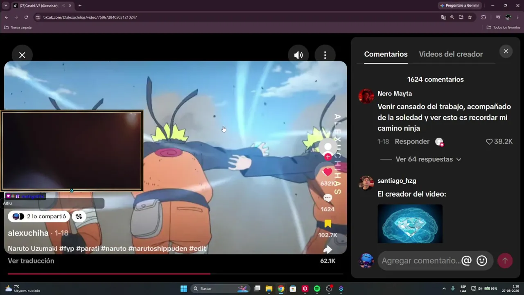This screenshot has height=295, width=524.
Task: Open the #narutoshippuden hashtag
Action: click(x=158, y=249)
